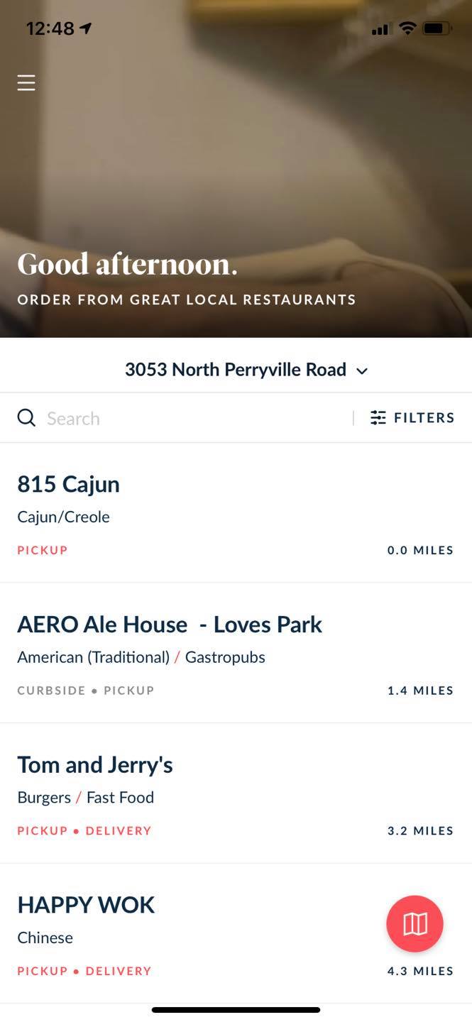Tap the red map view button

415,923
